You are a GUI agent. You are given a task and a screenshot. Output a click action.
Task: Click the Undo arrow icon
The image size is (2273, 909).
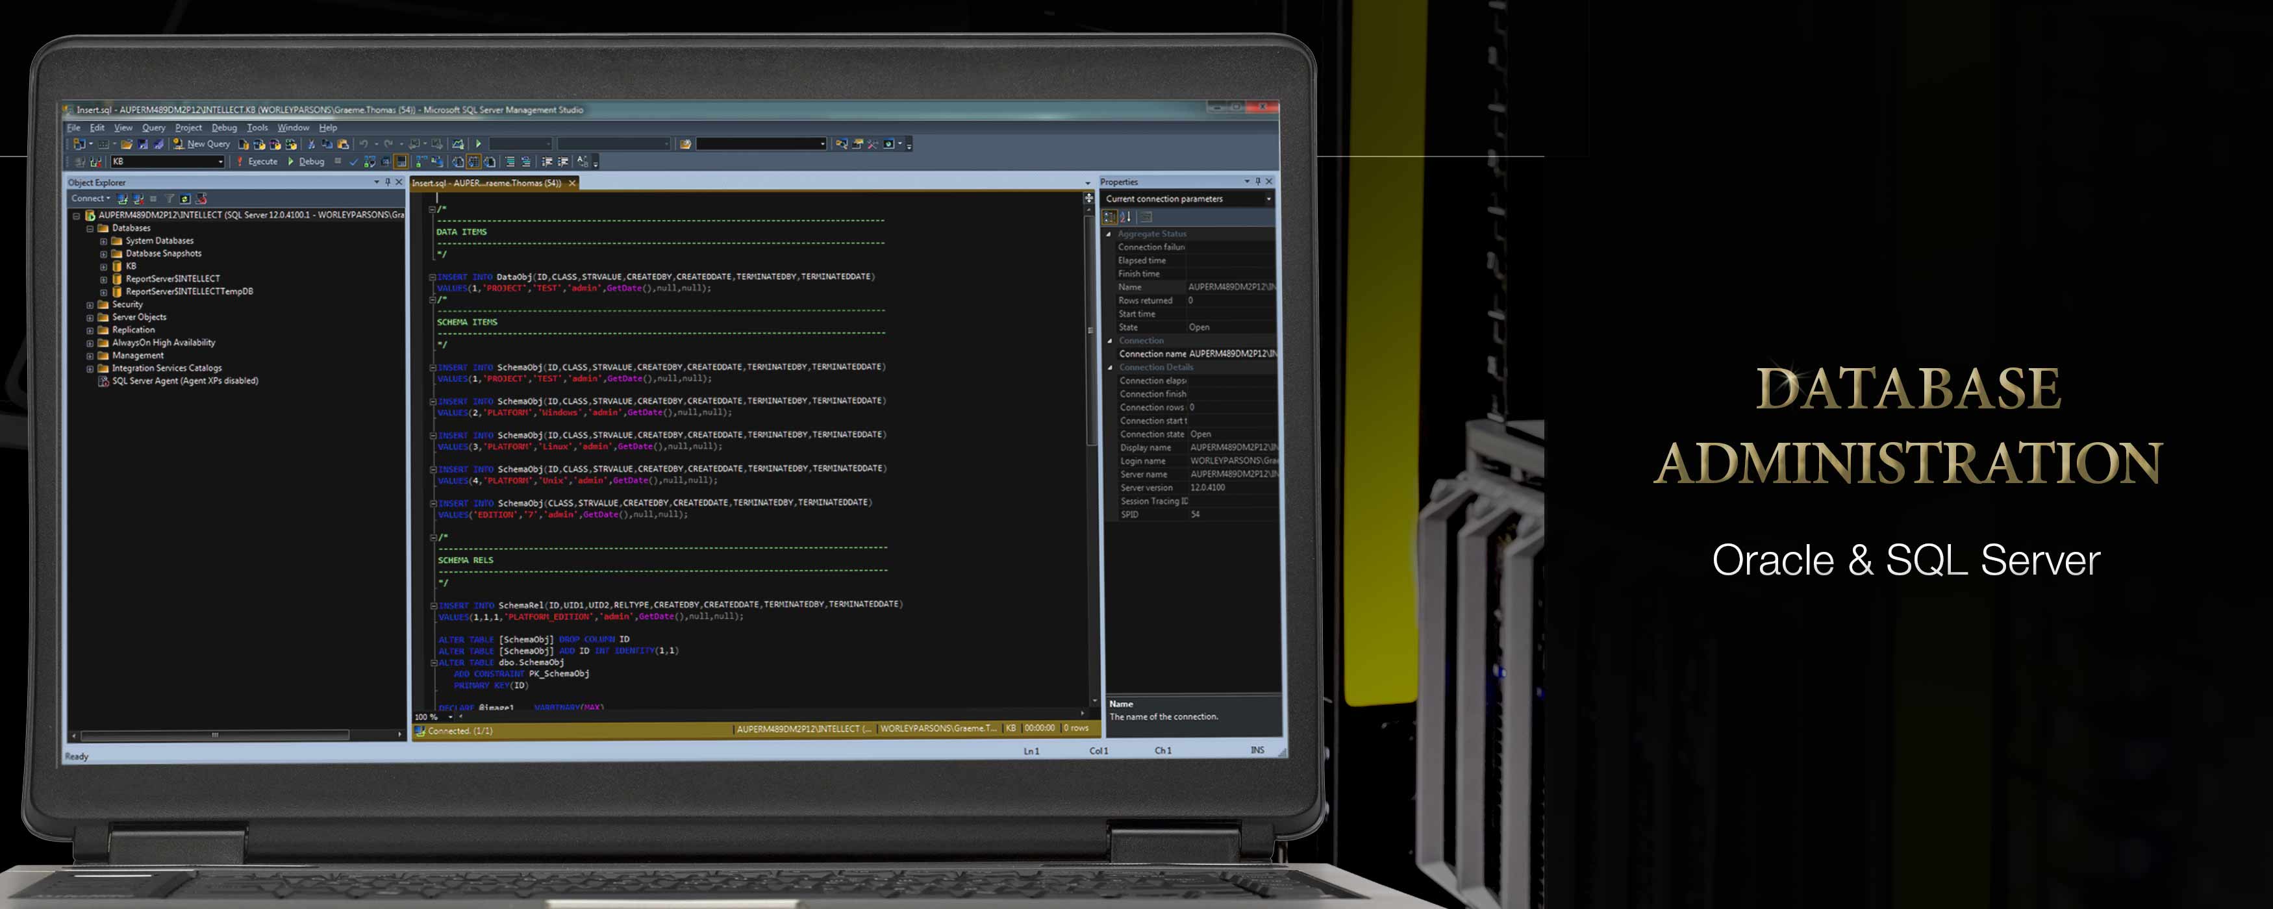point(364,144)
